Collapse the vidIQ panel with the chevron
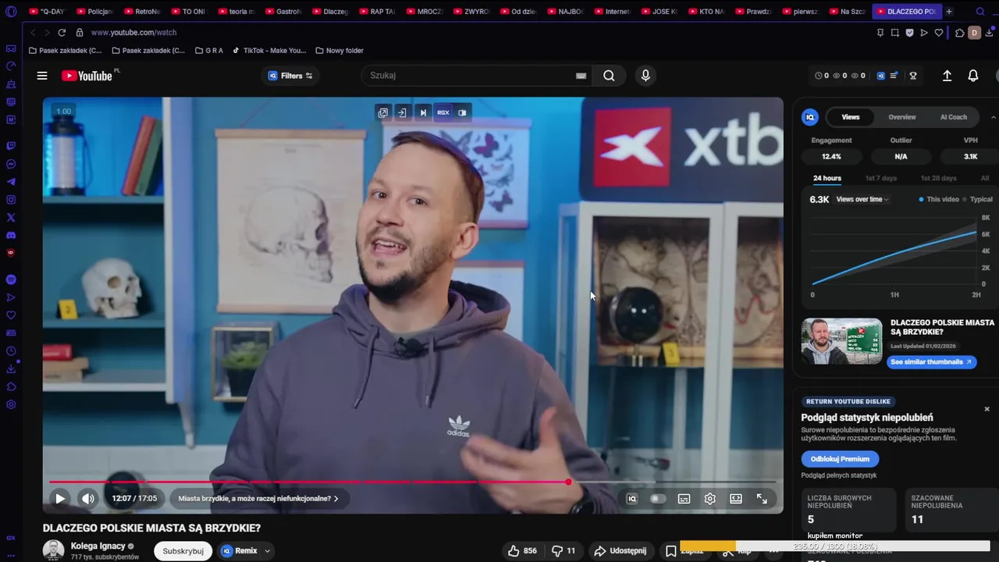The width and height of the screenshot is (999, 562). point(994,117)
